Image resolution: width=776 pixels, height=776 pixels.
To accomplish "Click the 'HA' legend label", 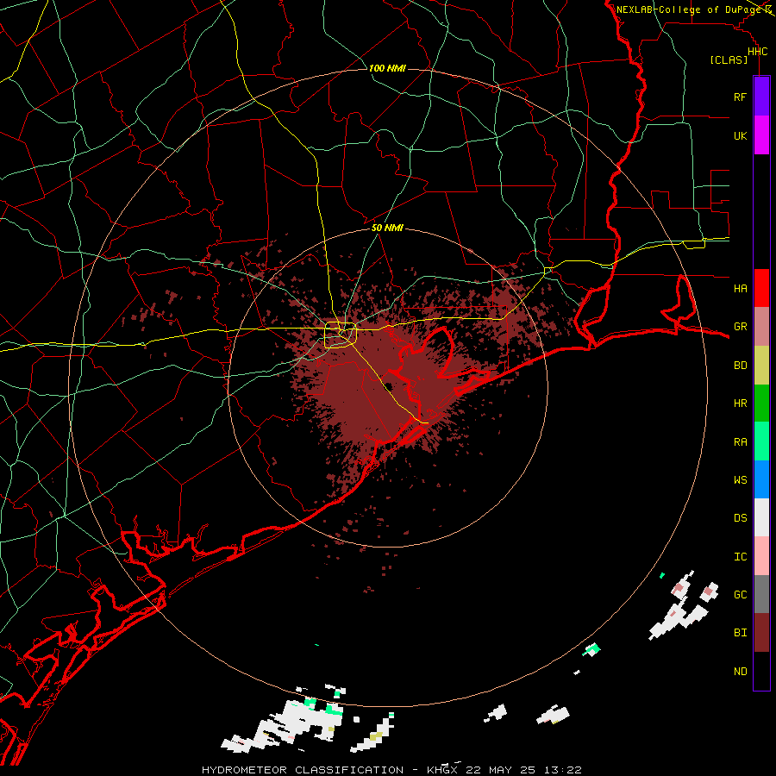I will 740,288.
